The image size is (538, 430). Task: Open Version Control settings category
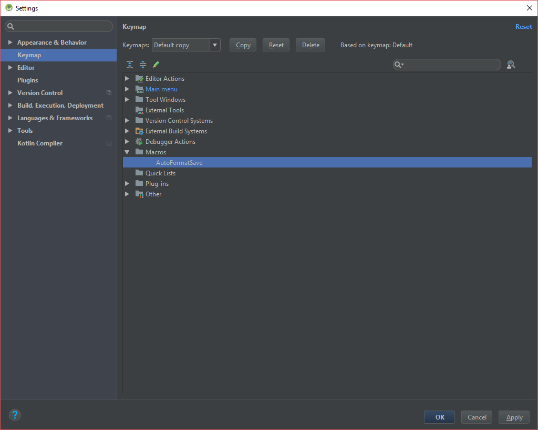(x=40, y=92)
